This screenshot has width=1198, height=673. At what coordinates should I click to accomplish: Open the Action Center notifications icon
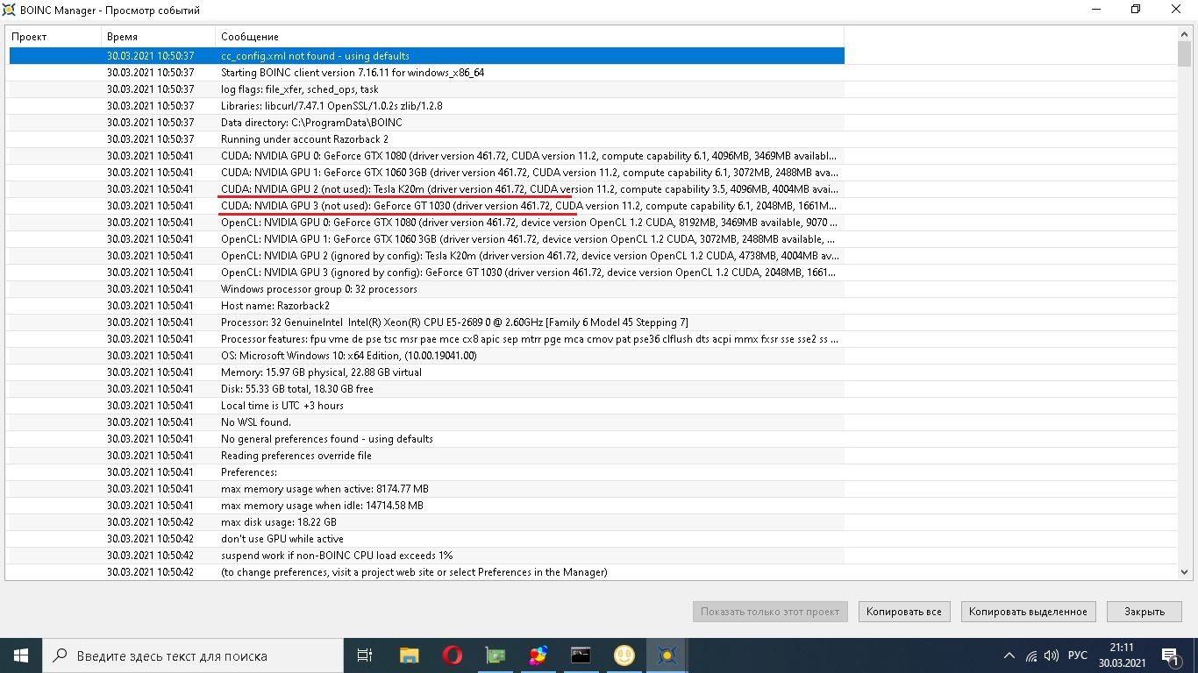point(1171,655)
